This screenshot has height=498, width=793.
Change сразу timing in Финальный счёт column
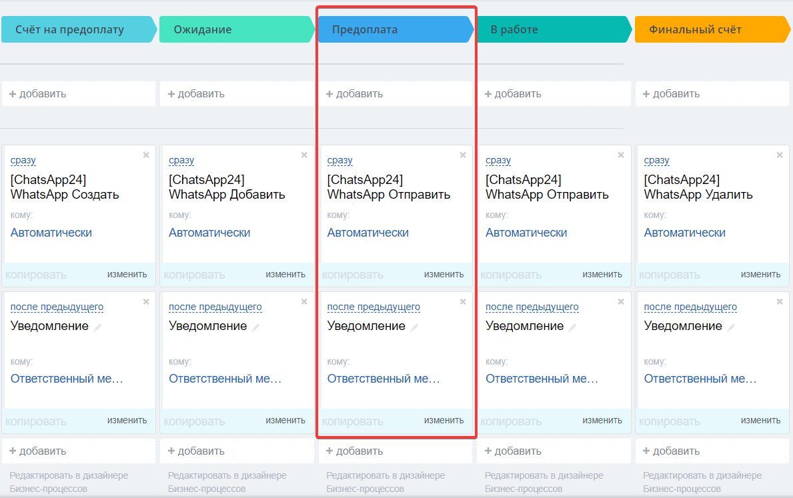[x=656, y=161]
